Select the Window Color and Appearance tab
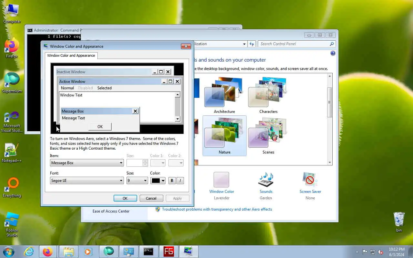Image resolution: width=413 pixels, height=258 pixels. tap(71, 55)
